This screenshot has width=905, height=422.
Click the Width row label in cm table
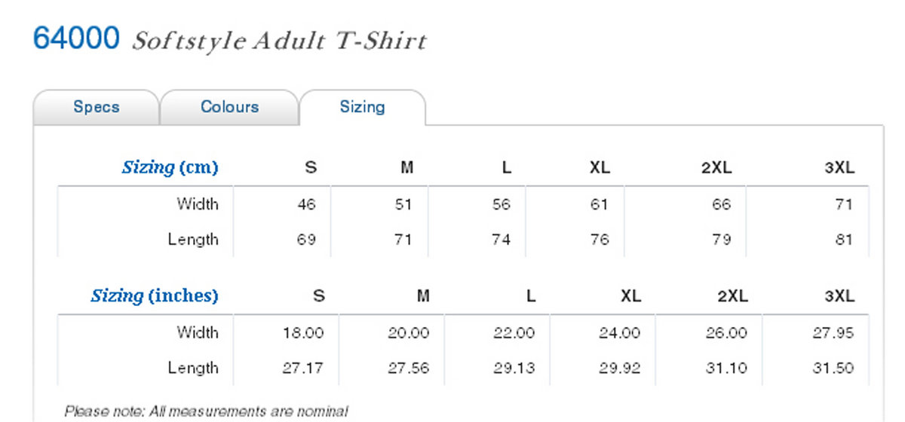(x=198, y=203)
